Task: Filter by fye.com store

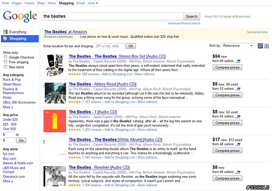Action: coord(9,154)
